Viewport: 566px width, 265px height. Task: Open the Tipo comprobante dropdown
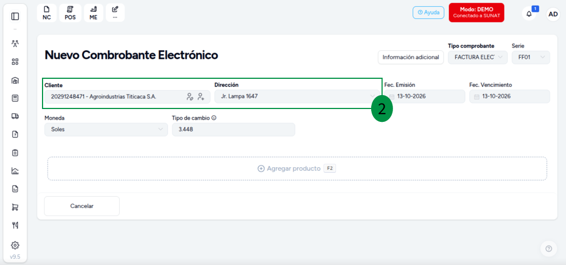[x=478, y=58]
